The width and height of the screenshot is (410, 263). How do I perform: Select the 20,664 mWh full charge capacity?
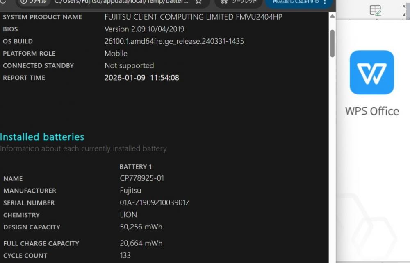[x=141, y=243]
